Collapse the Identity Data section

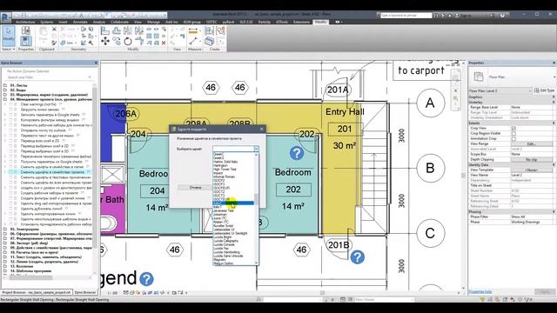(554, 164)
